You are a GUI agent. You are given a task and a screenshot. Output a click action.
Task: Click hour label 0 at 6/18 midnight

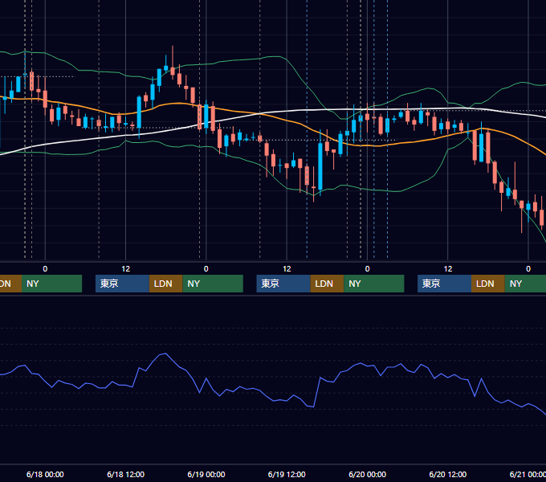[x=45, y=269]
